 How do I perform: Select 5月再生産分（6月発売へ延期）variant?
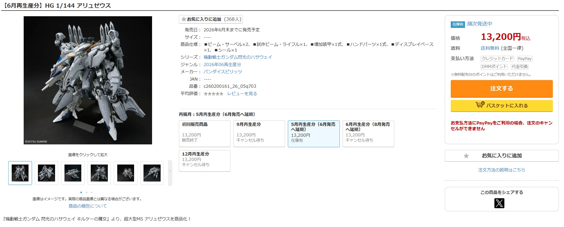coord(314,134)
